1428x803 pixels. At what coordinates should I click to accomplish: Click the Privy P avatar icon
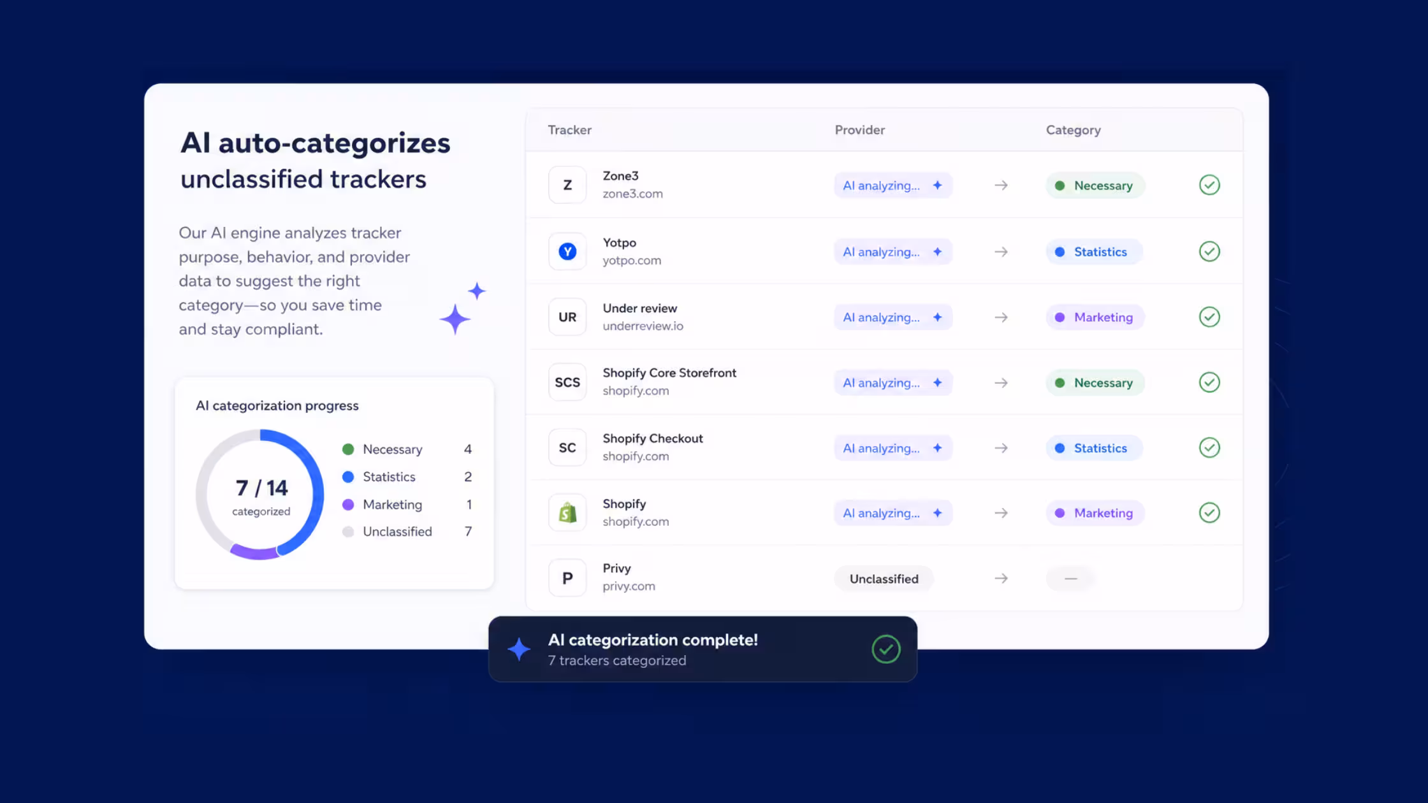pyautogui.click(x=567, y=578)
